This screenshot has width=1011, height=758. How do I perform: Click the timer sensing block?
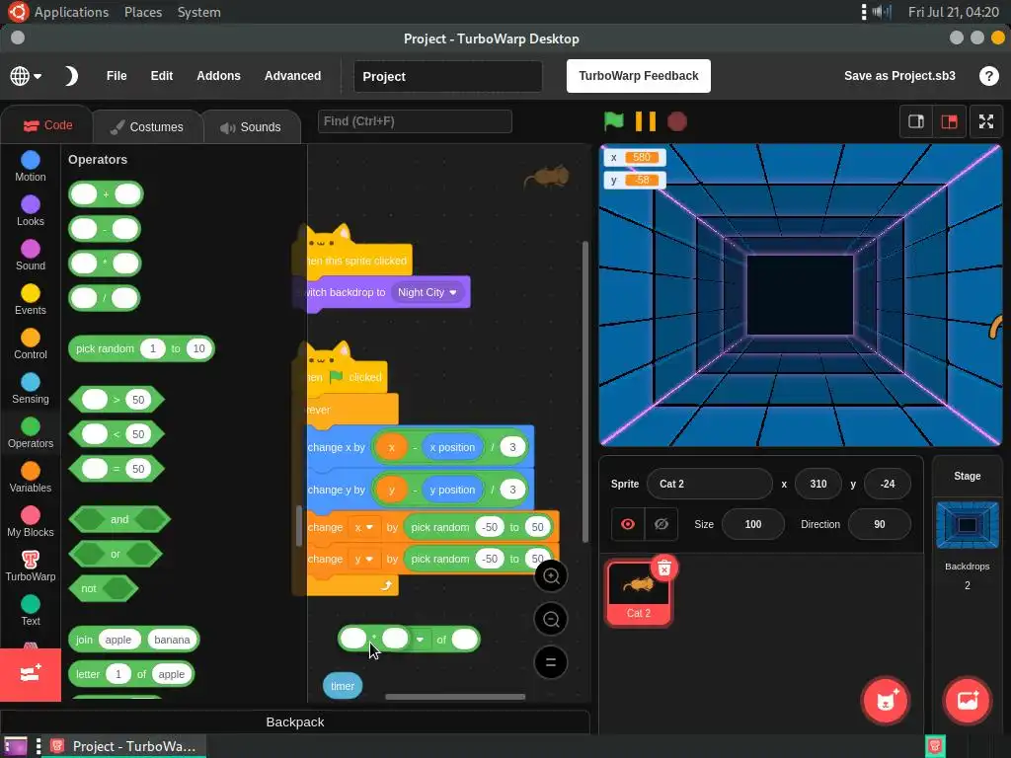click(343, 686)
